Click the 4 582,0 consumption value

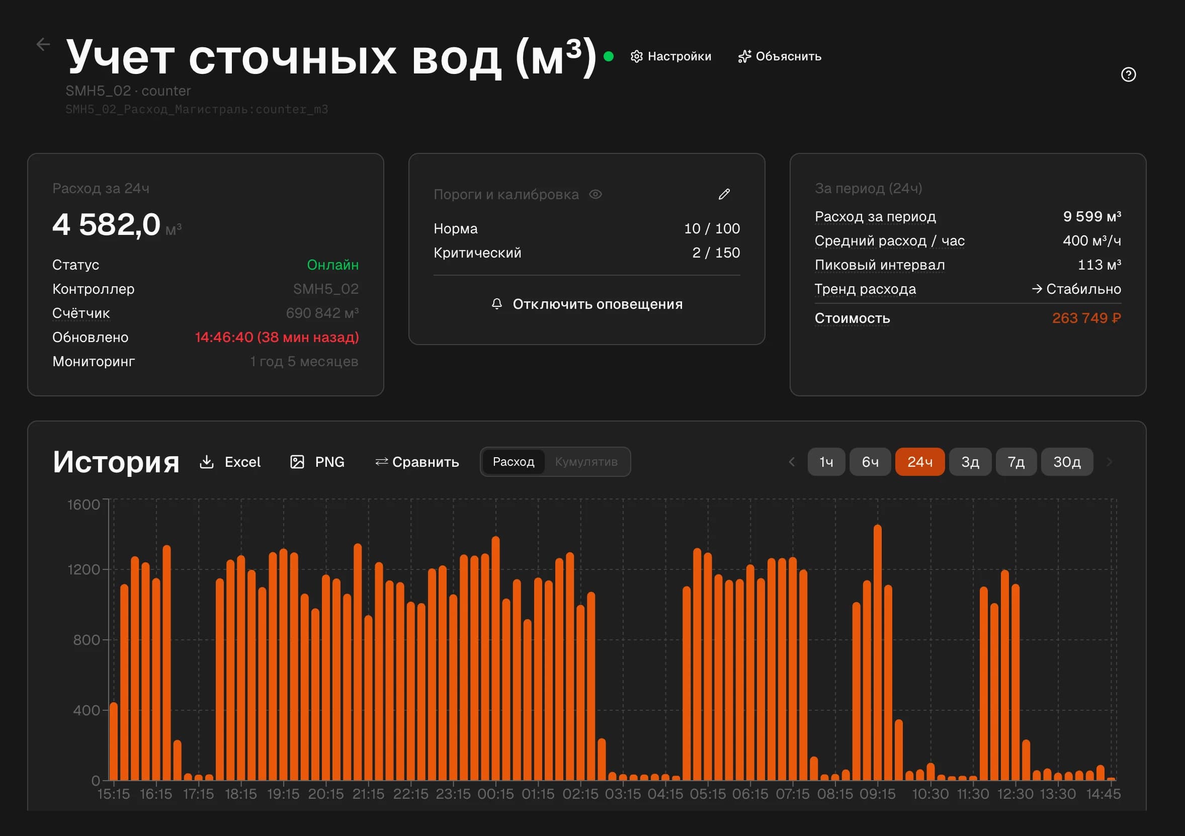point(106,225)
